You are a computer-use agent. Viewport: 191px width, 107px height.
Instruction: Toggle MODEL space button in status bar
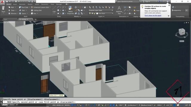tap(67, 105)
